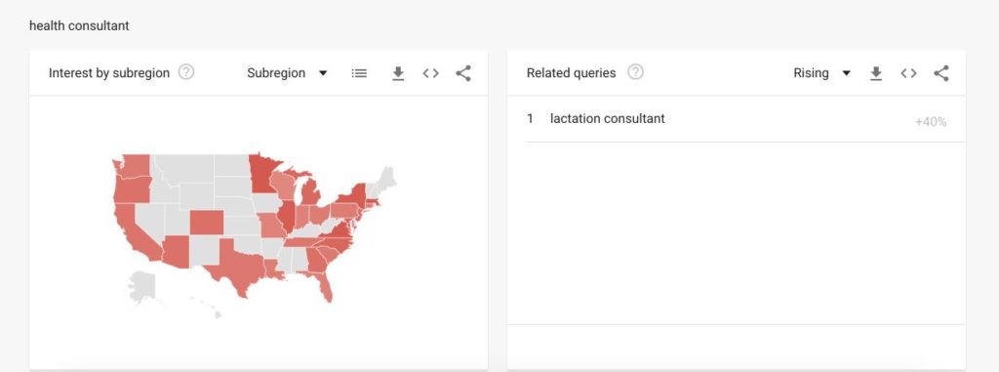The width and height of the screenshot is (999, 372).
Task: Open embed code for Related queries
Action: pos(908,73)
